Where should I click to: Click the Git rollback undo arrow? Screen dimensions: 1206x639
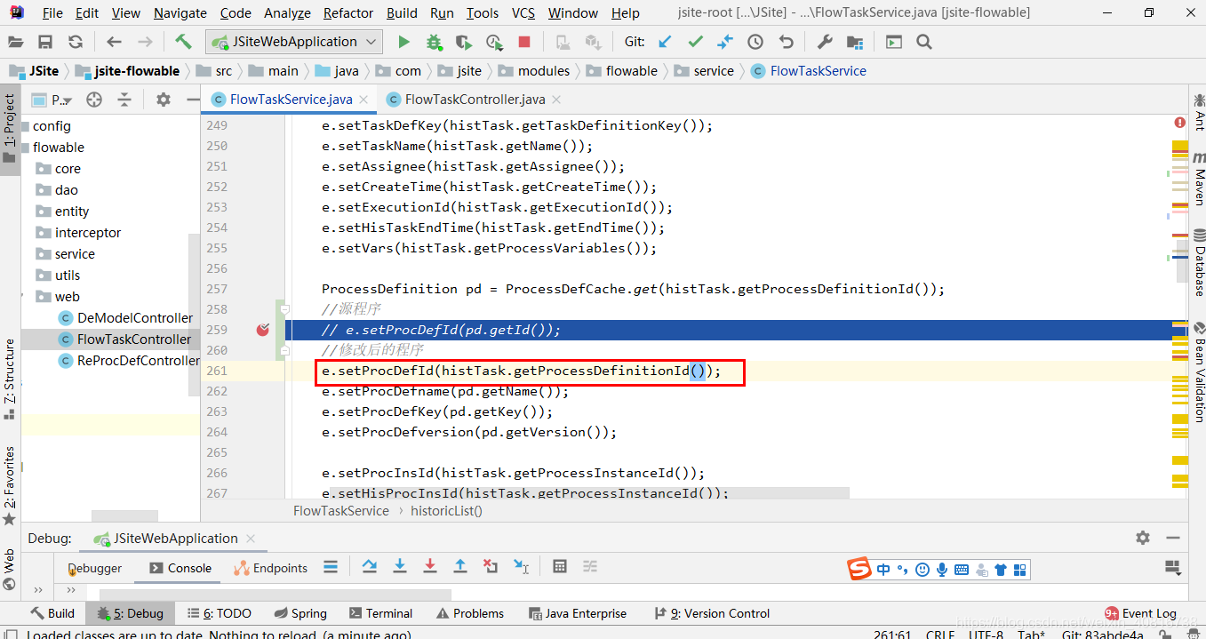(x=786, y=42)
